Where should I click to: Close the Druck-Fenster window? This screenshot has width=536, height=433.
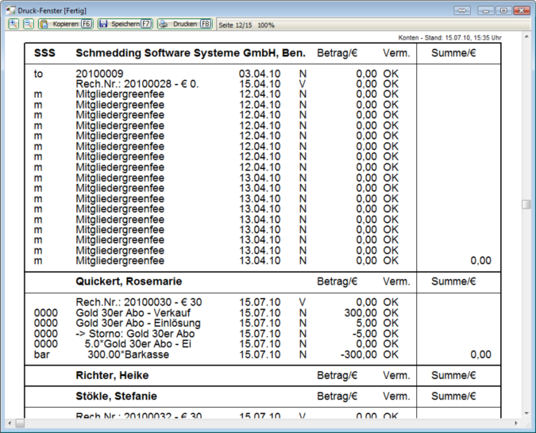522,10
